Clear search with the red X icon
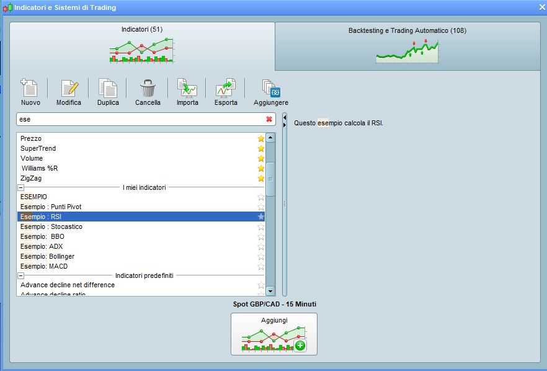The height and width of the screenshot is (371, 547). tap(269, 119)
